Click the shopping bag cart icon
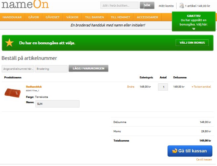Image resolution: width=217 pixels, height=166 pixels. click(x=181, y=6)
